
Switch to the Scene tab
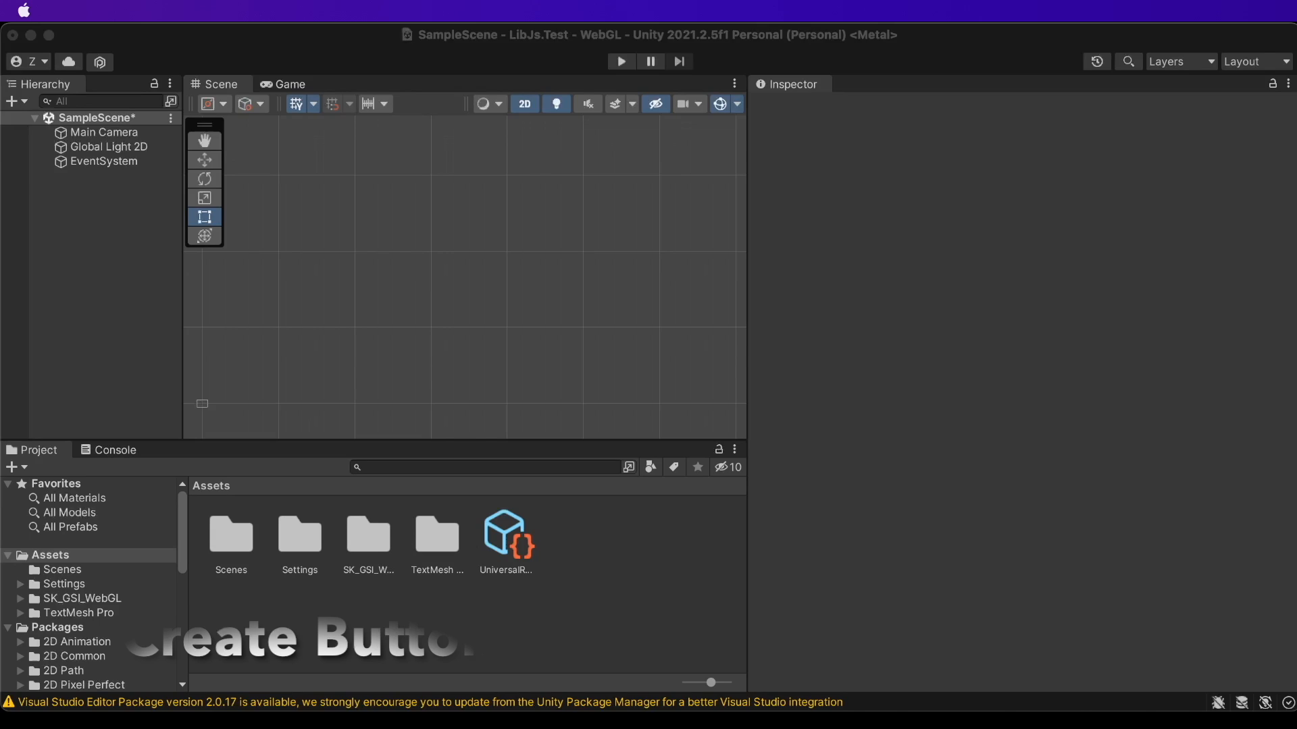click(x=215, y=84)
